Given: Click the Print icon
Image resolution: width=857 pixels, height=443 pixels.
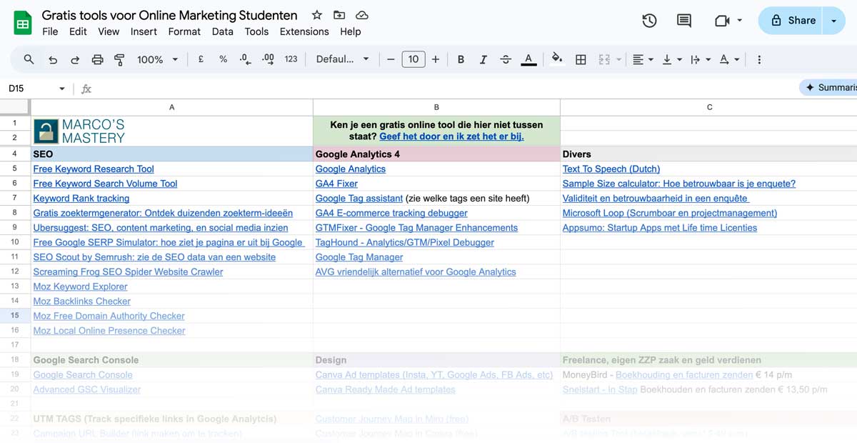Looking at the screenshot, I should (x=98, y=59).
